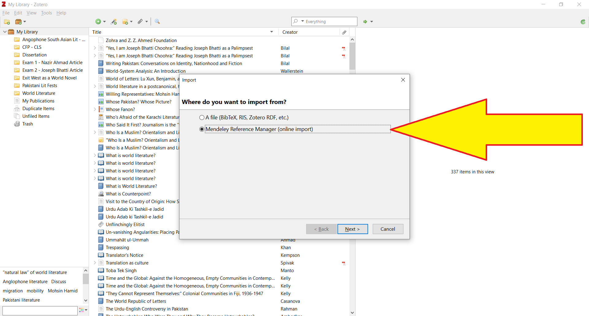This screenshot has height=316, width=589.
Task: Select the A file import radio button
Action: pyautogui.click(x=202, y=117)
